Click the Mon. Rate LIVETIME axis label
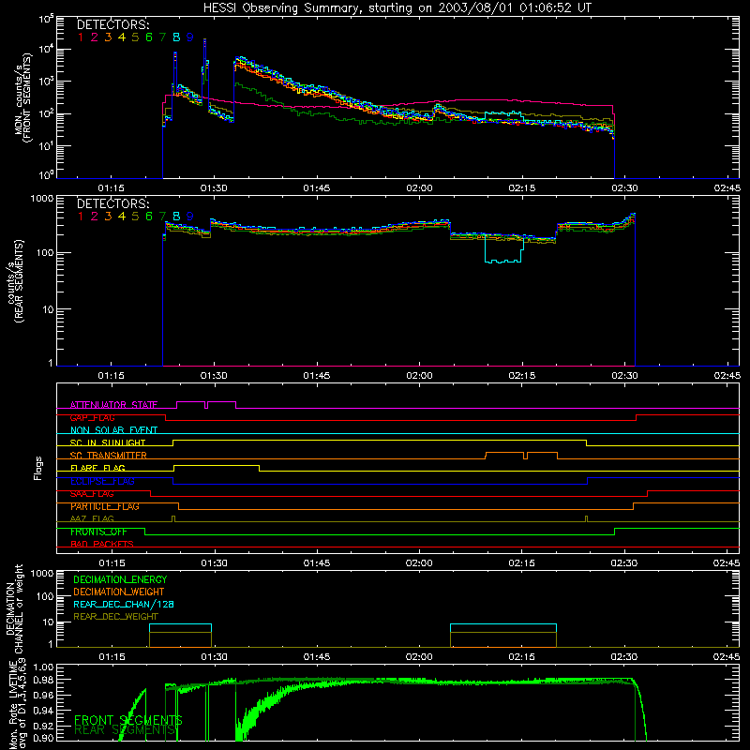This screenshot has height=750, width=750. coord(17,704)
